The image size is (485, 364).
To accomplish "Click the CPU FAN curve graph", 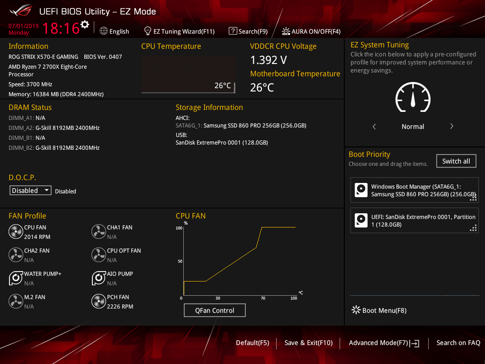I will pos(240,260).
